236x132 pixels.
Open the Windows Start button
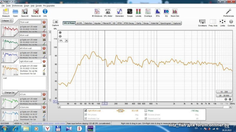[4, 128]
